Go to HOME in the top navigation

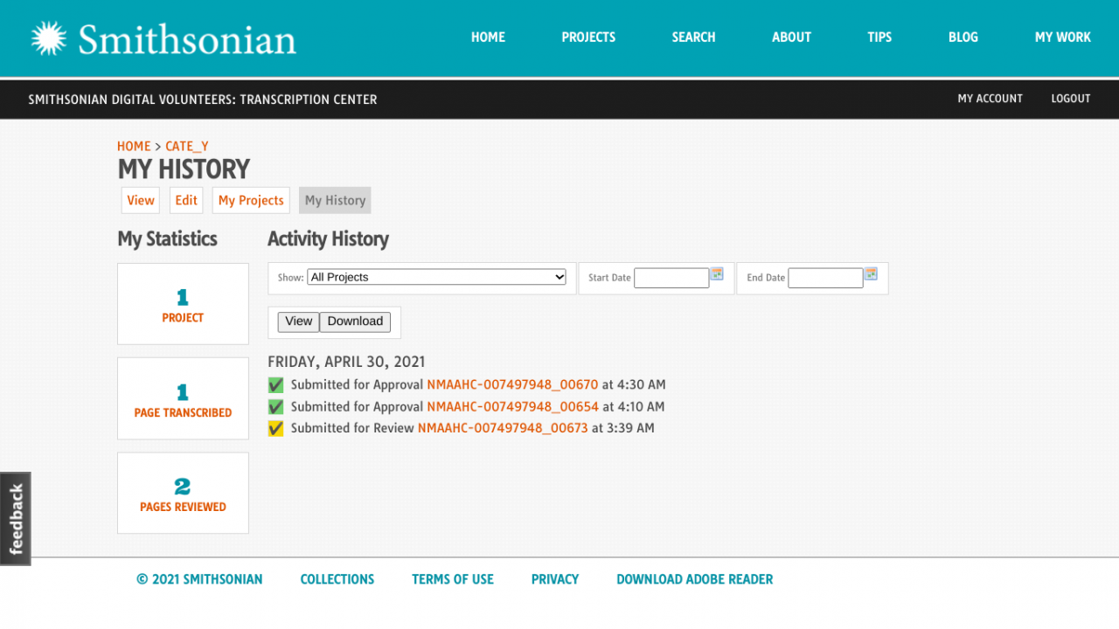488,37
